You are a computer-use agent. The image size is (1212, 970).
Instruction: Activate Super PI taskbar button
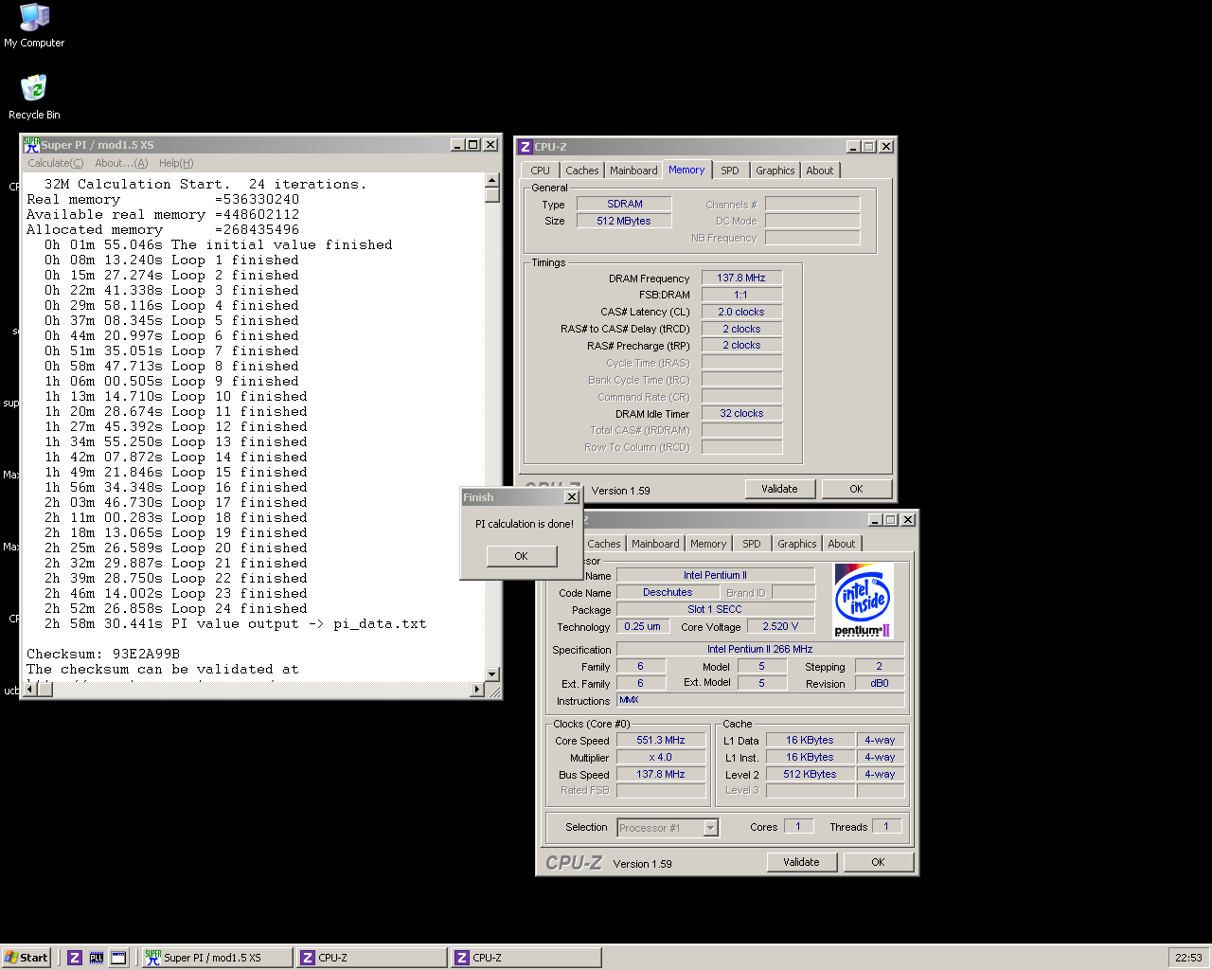pos(217,958)
